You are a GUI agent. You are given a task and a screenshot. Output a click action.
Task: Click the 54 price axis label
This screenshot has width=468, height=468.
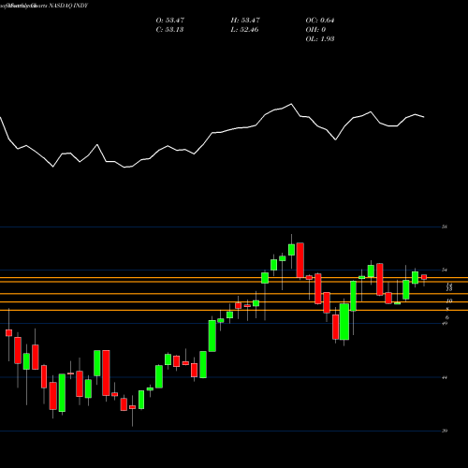tap(445, 270)
